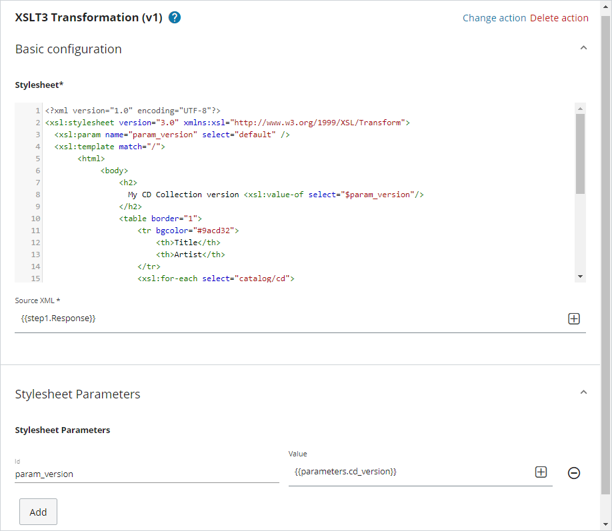This screenshot has height=531, width=612.
Task: Click the page scroll down arrow
Action: tap(606, 525)
